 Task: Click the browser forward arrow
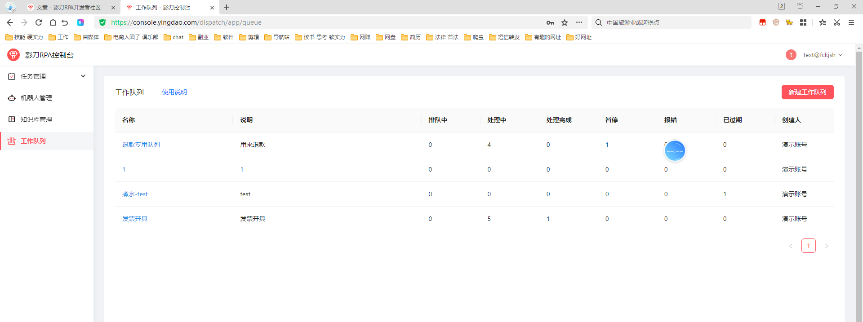24,22
